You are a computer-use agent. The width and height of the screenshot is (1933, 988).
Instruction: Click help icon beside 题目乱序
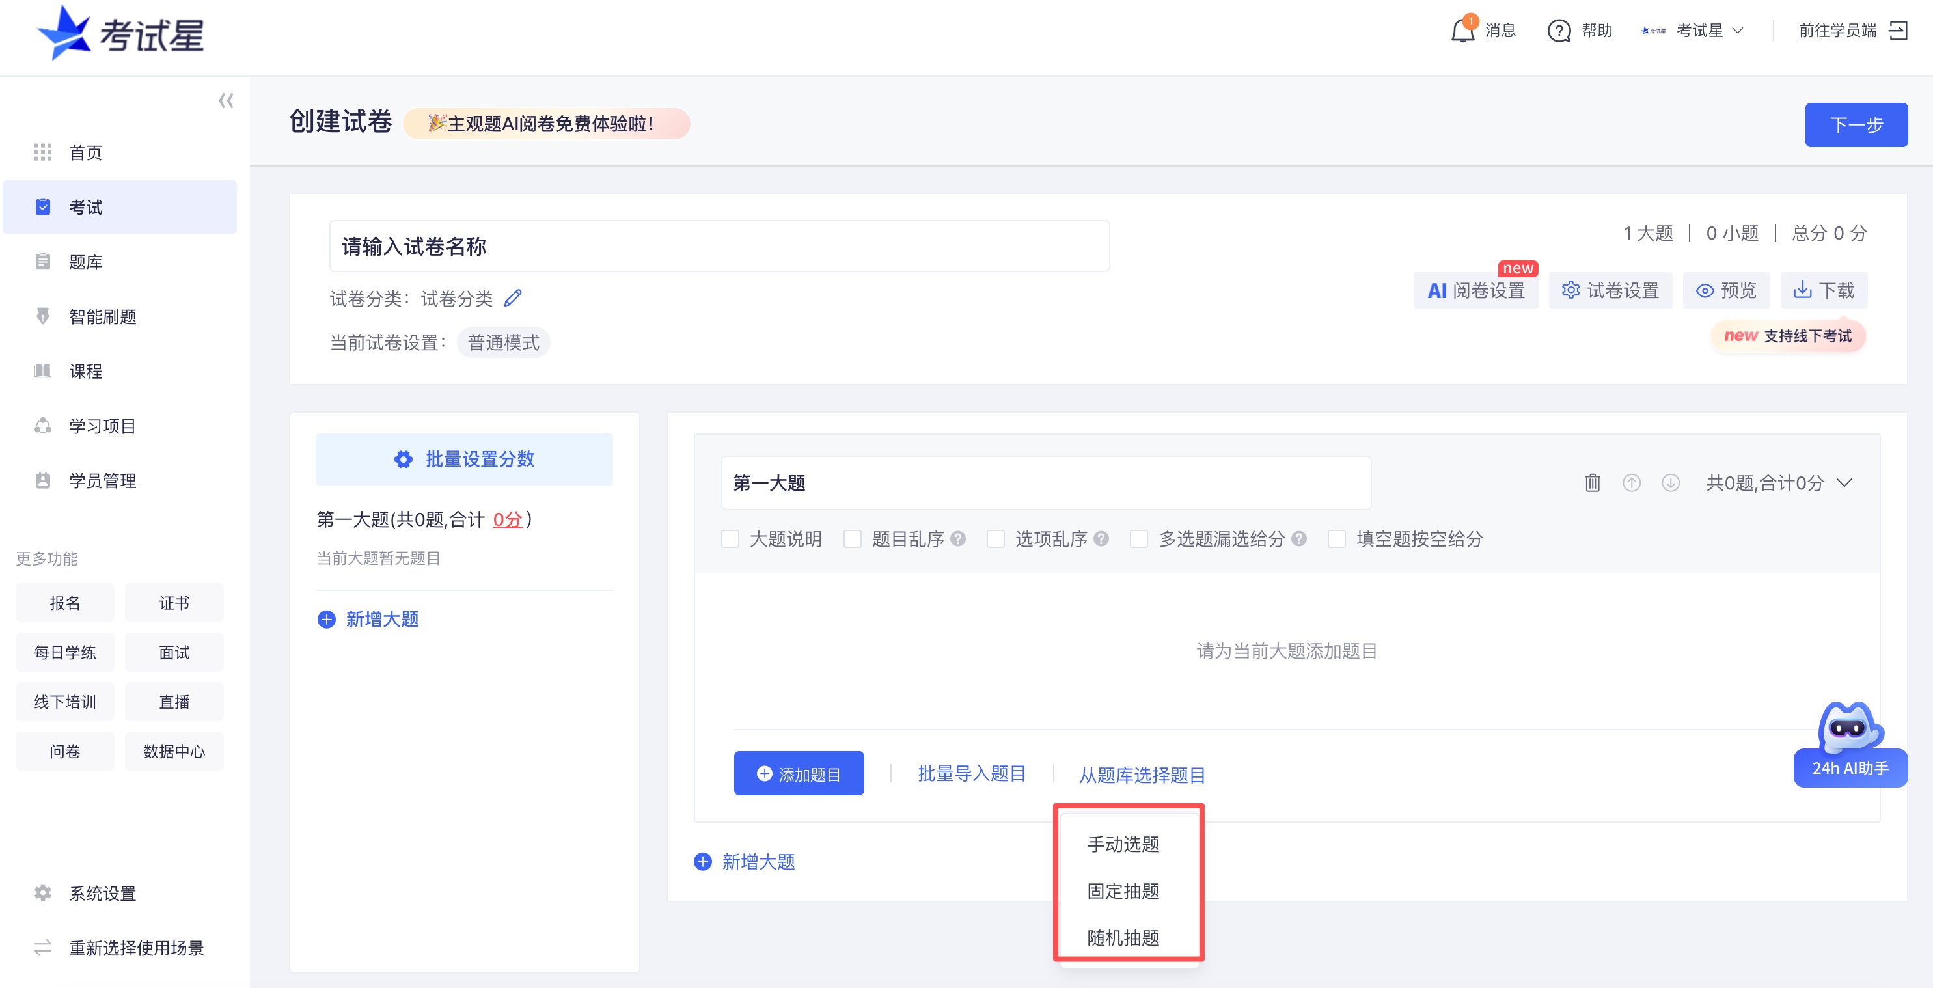coord(957,539)
